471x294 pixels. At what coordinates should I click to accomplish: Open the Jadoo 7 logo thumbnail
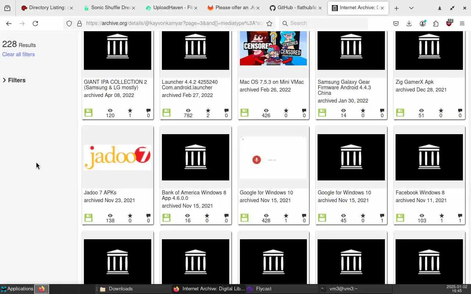117,157
